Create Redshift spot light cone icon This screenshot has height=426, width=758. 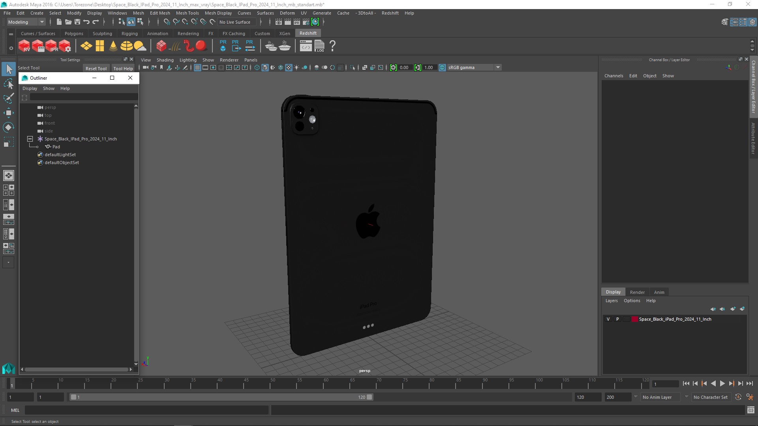(x=113, y=46)
